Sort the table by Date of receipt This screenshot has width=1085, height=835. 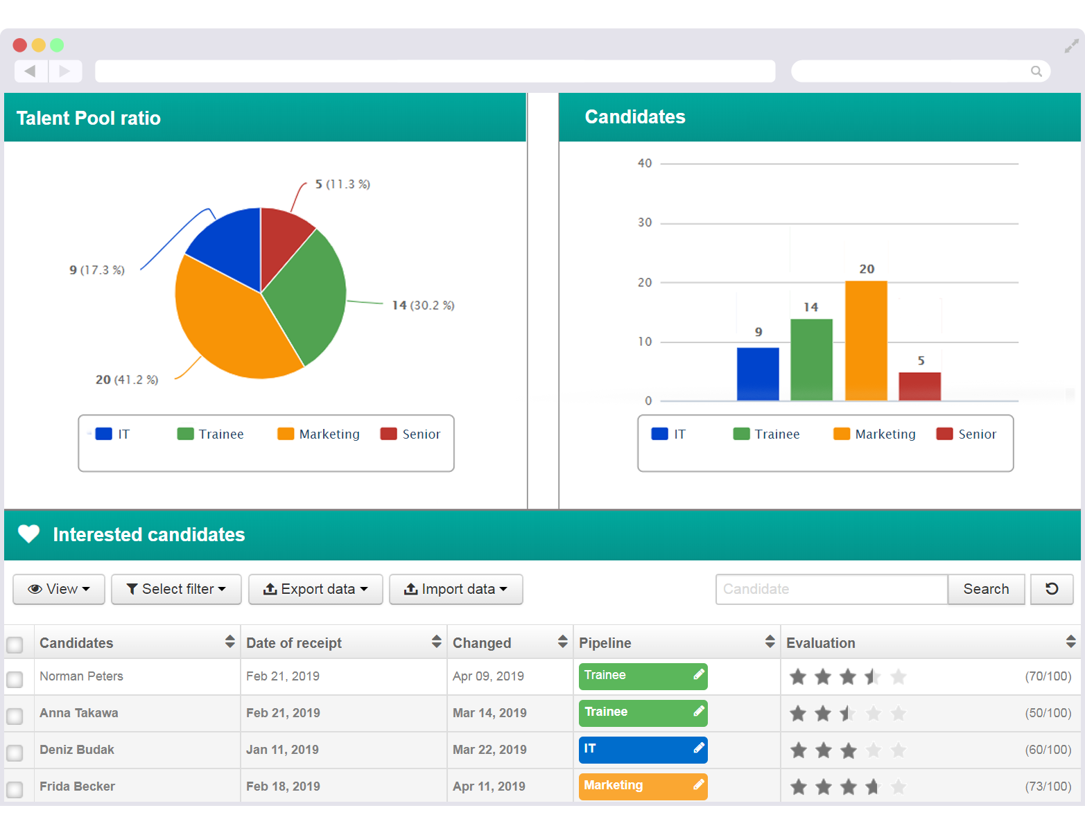436,642
